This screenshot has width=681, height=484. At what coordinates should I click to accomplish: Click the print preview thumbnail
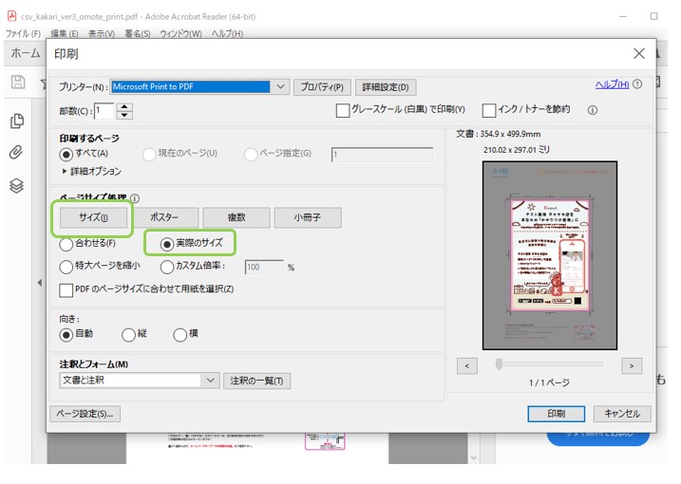(549, 255)
